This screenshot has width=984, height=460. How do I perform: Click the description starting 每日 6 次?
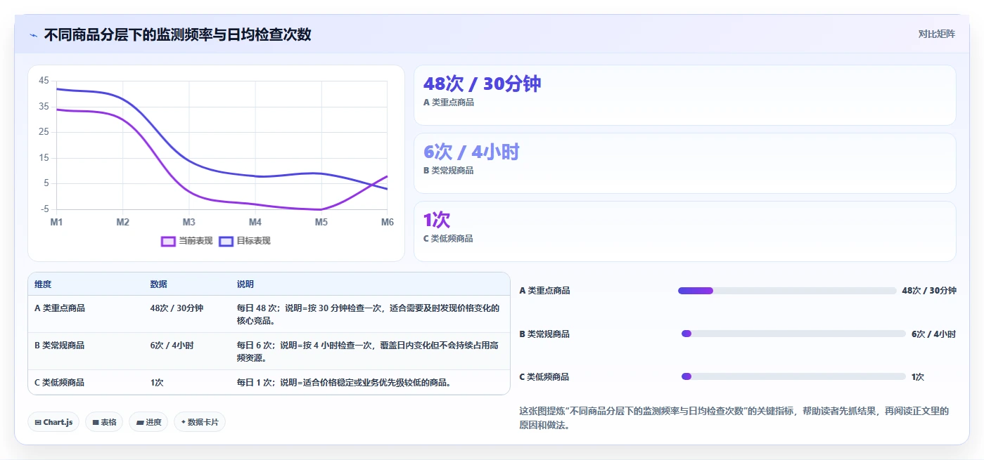368,351
